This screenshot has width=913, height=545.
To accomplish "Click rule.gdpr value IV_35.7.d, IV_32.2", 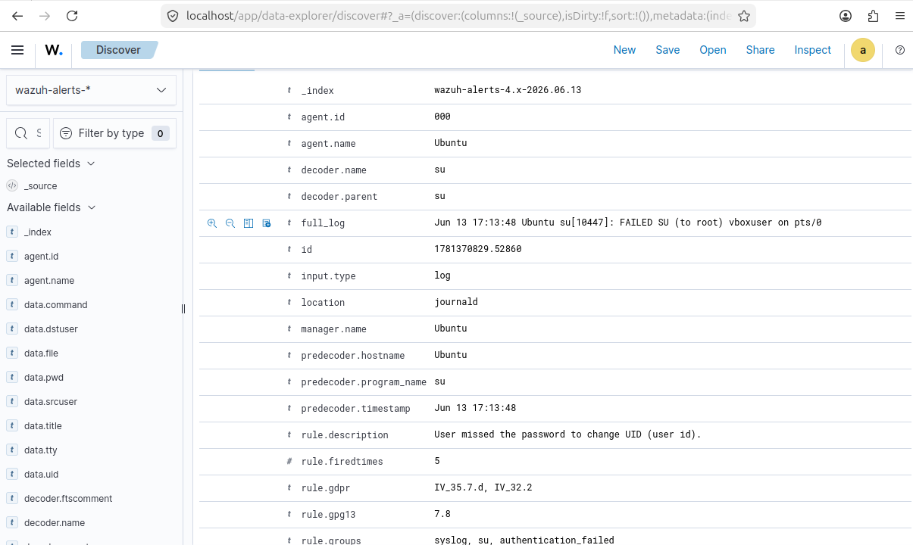I will (x=483, y=487).
